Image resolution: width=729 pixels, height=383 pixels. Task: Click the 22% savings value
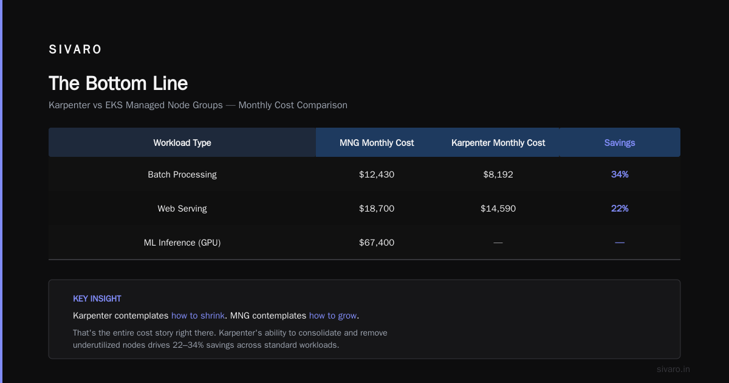[620, 209]
